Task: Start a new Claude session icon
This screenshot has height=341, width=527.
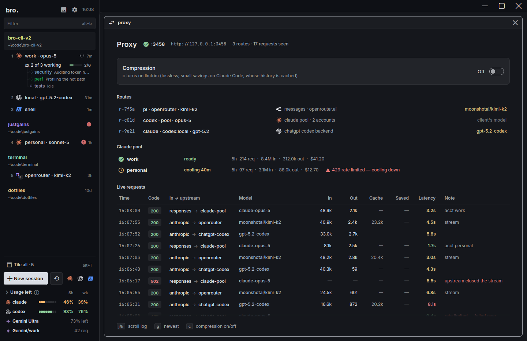Action: pyautogui.click(x=70, y=279)
